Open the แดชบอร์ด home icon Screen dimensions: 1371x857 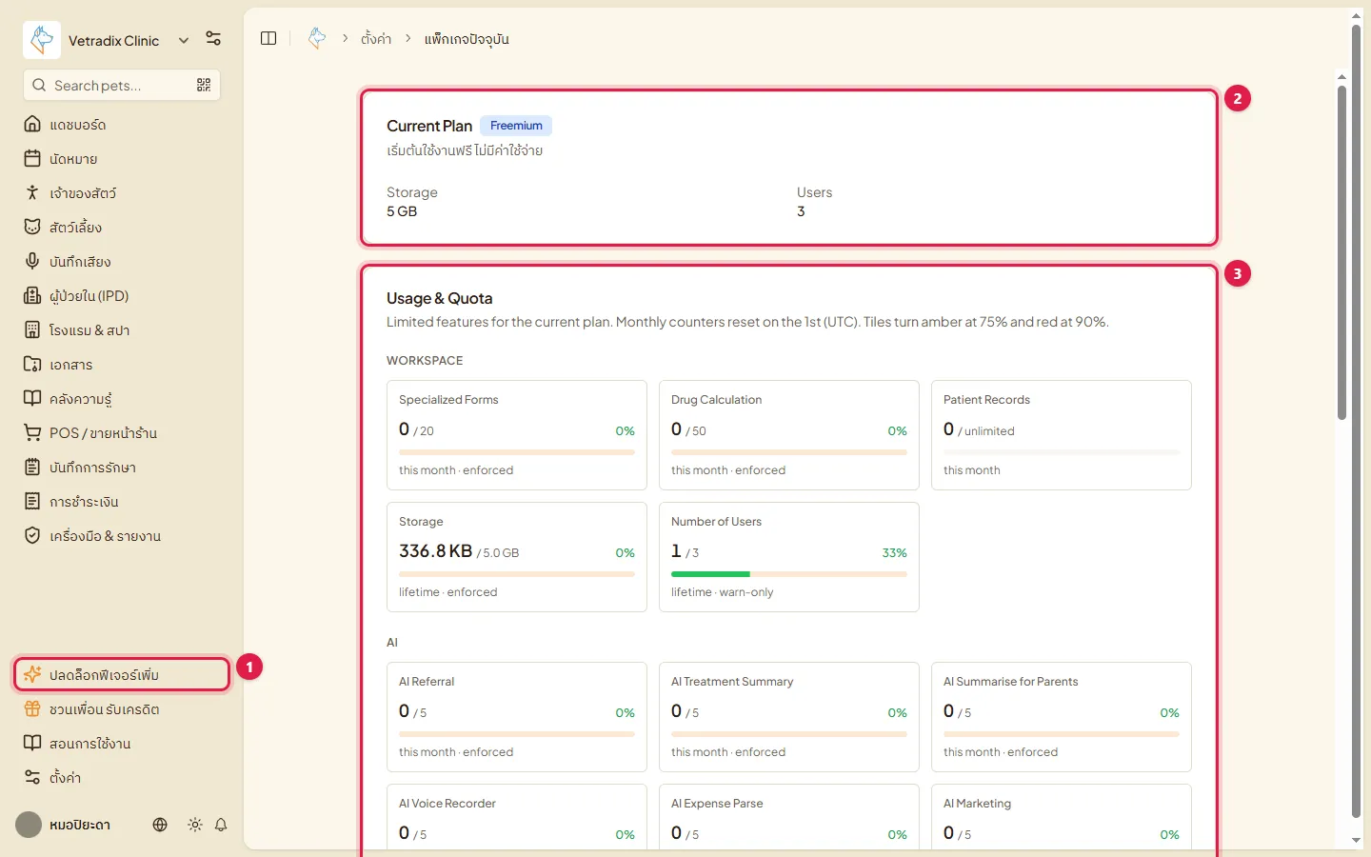32,124
